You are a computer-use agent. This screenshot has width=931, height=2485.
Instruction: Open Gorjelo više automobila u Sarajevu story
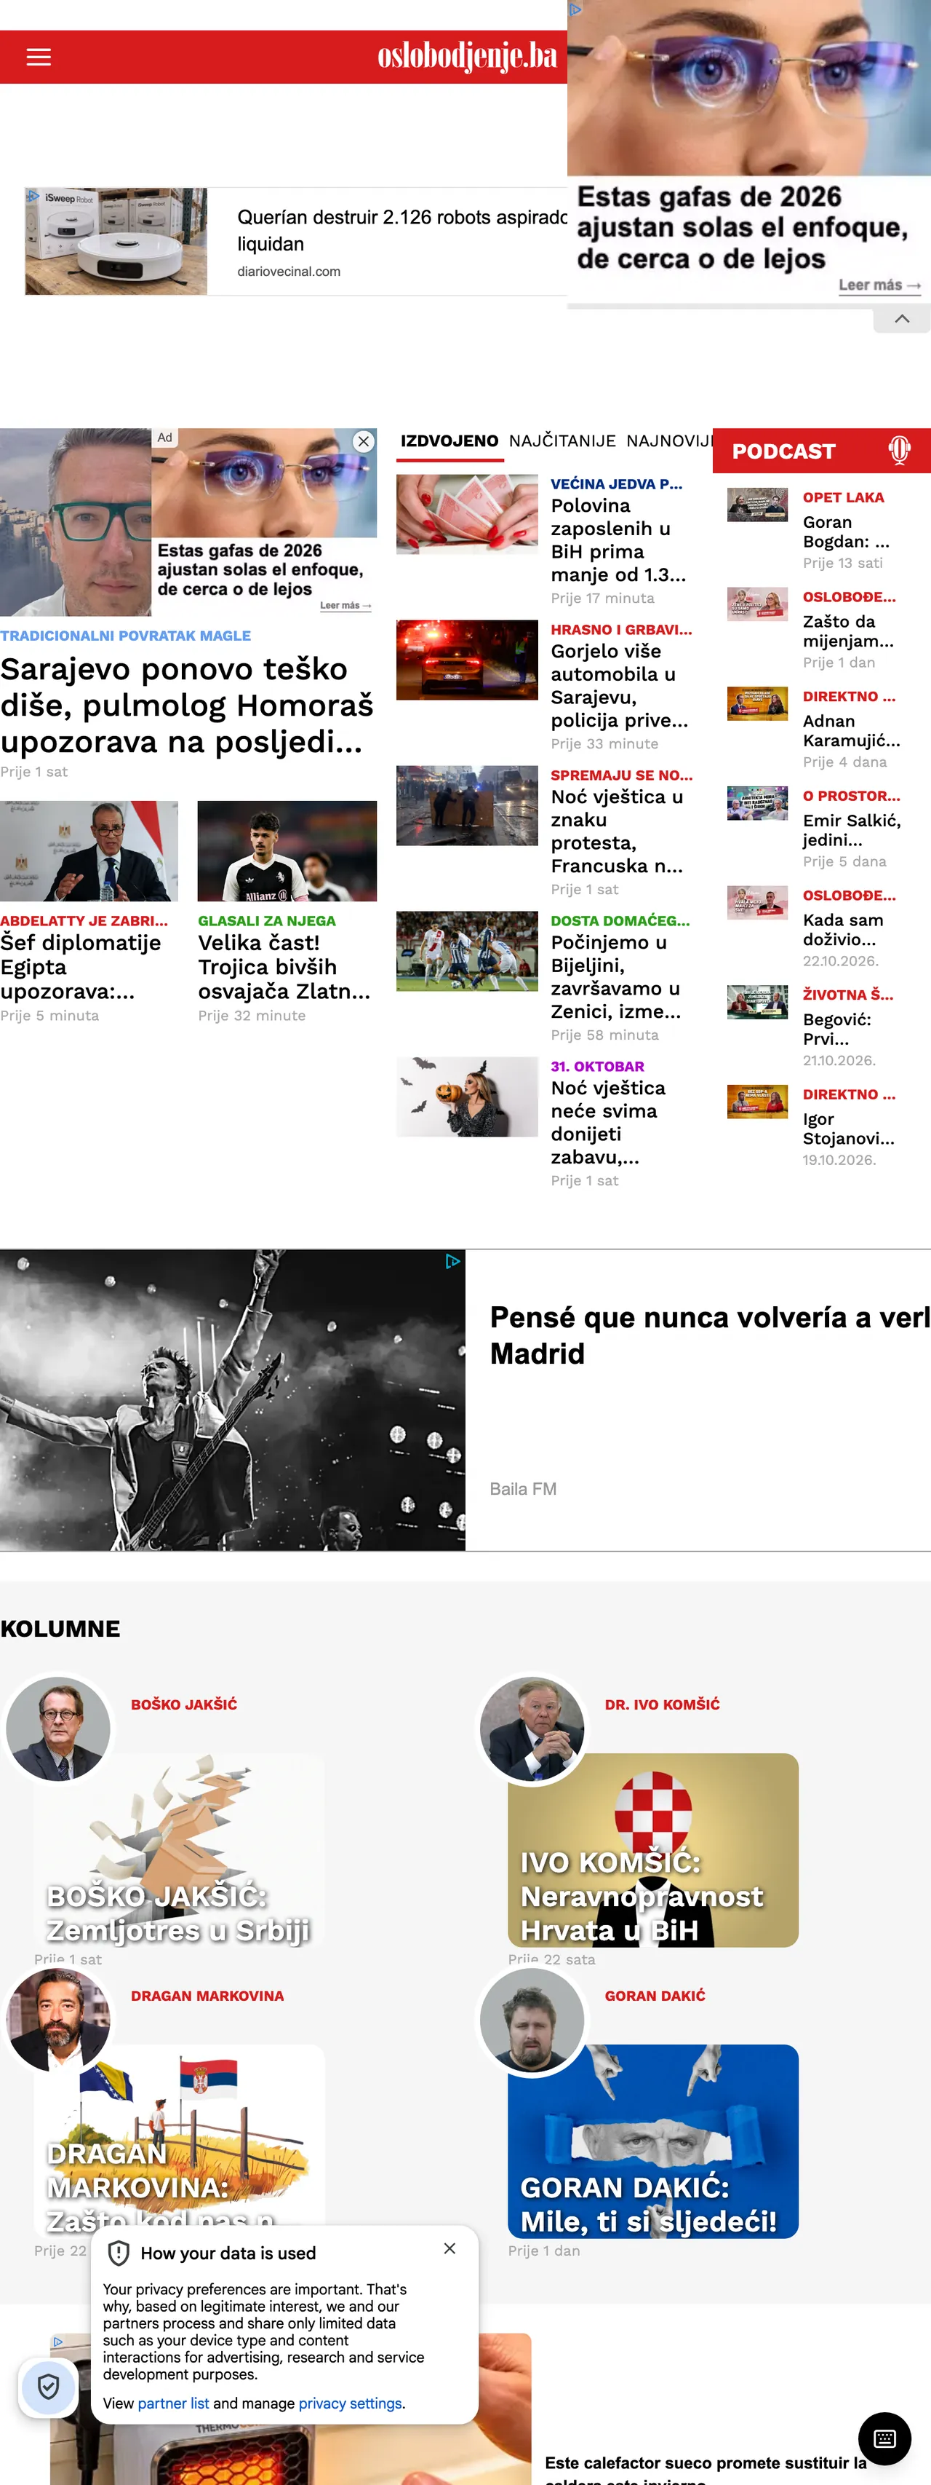click(620, 686)
